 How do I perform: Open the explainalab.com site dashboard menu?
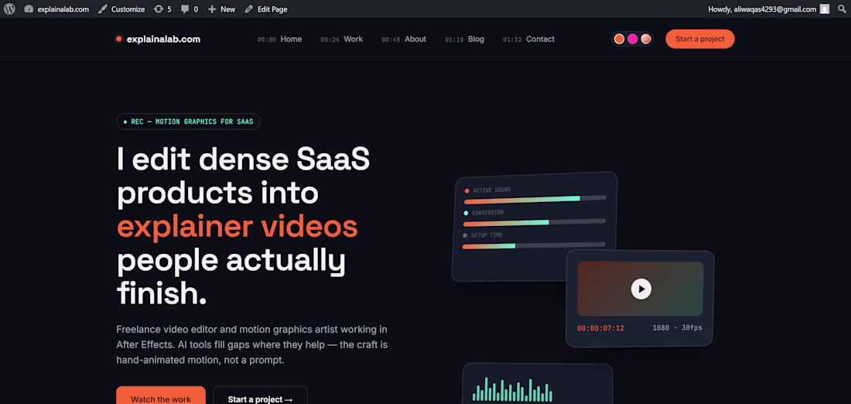click(56, 9)
